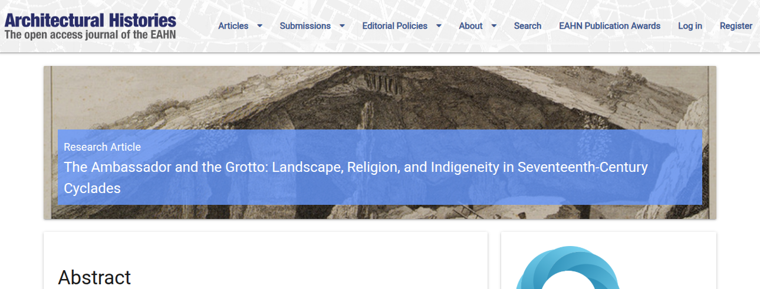
Task: Click the 'Research Article' label
Action: click(x=102, y=147)
